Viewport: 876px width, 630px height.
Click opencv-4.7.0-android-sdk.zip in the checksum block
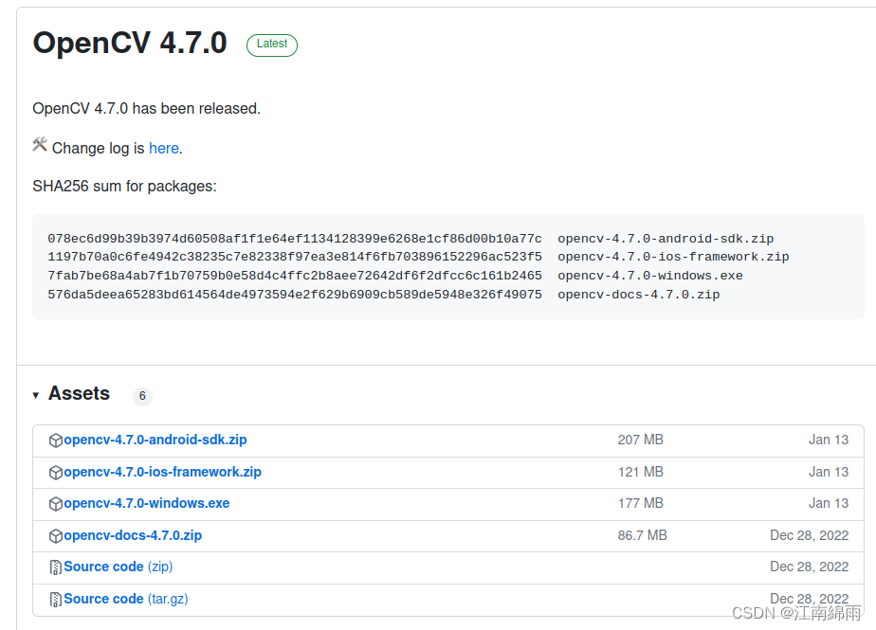click(666, 239)
